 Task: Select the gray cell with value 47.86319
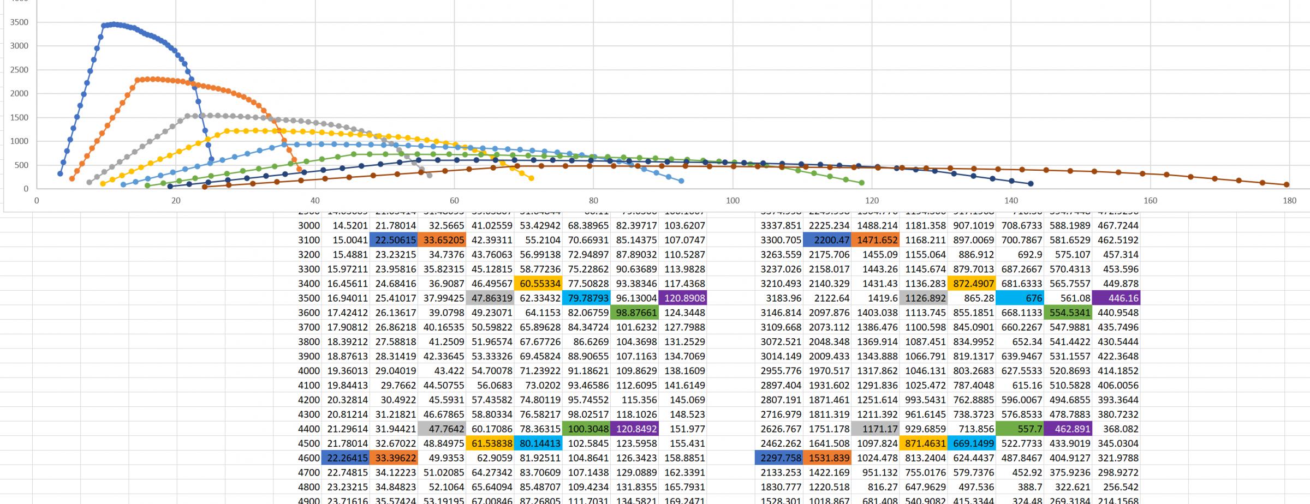pyautogui.click(x=490, y=298)
